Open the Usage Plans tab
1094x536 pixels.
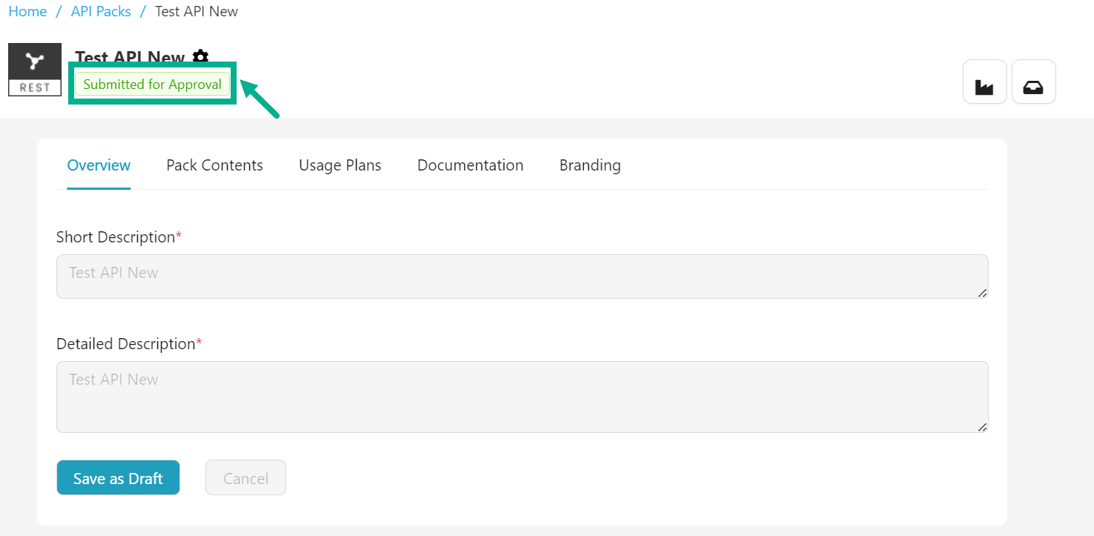tap(340, 165)
